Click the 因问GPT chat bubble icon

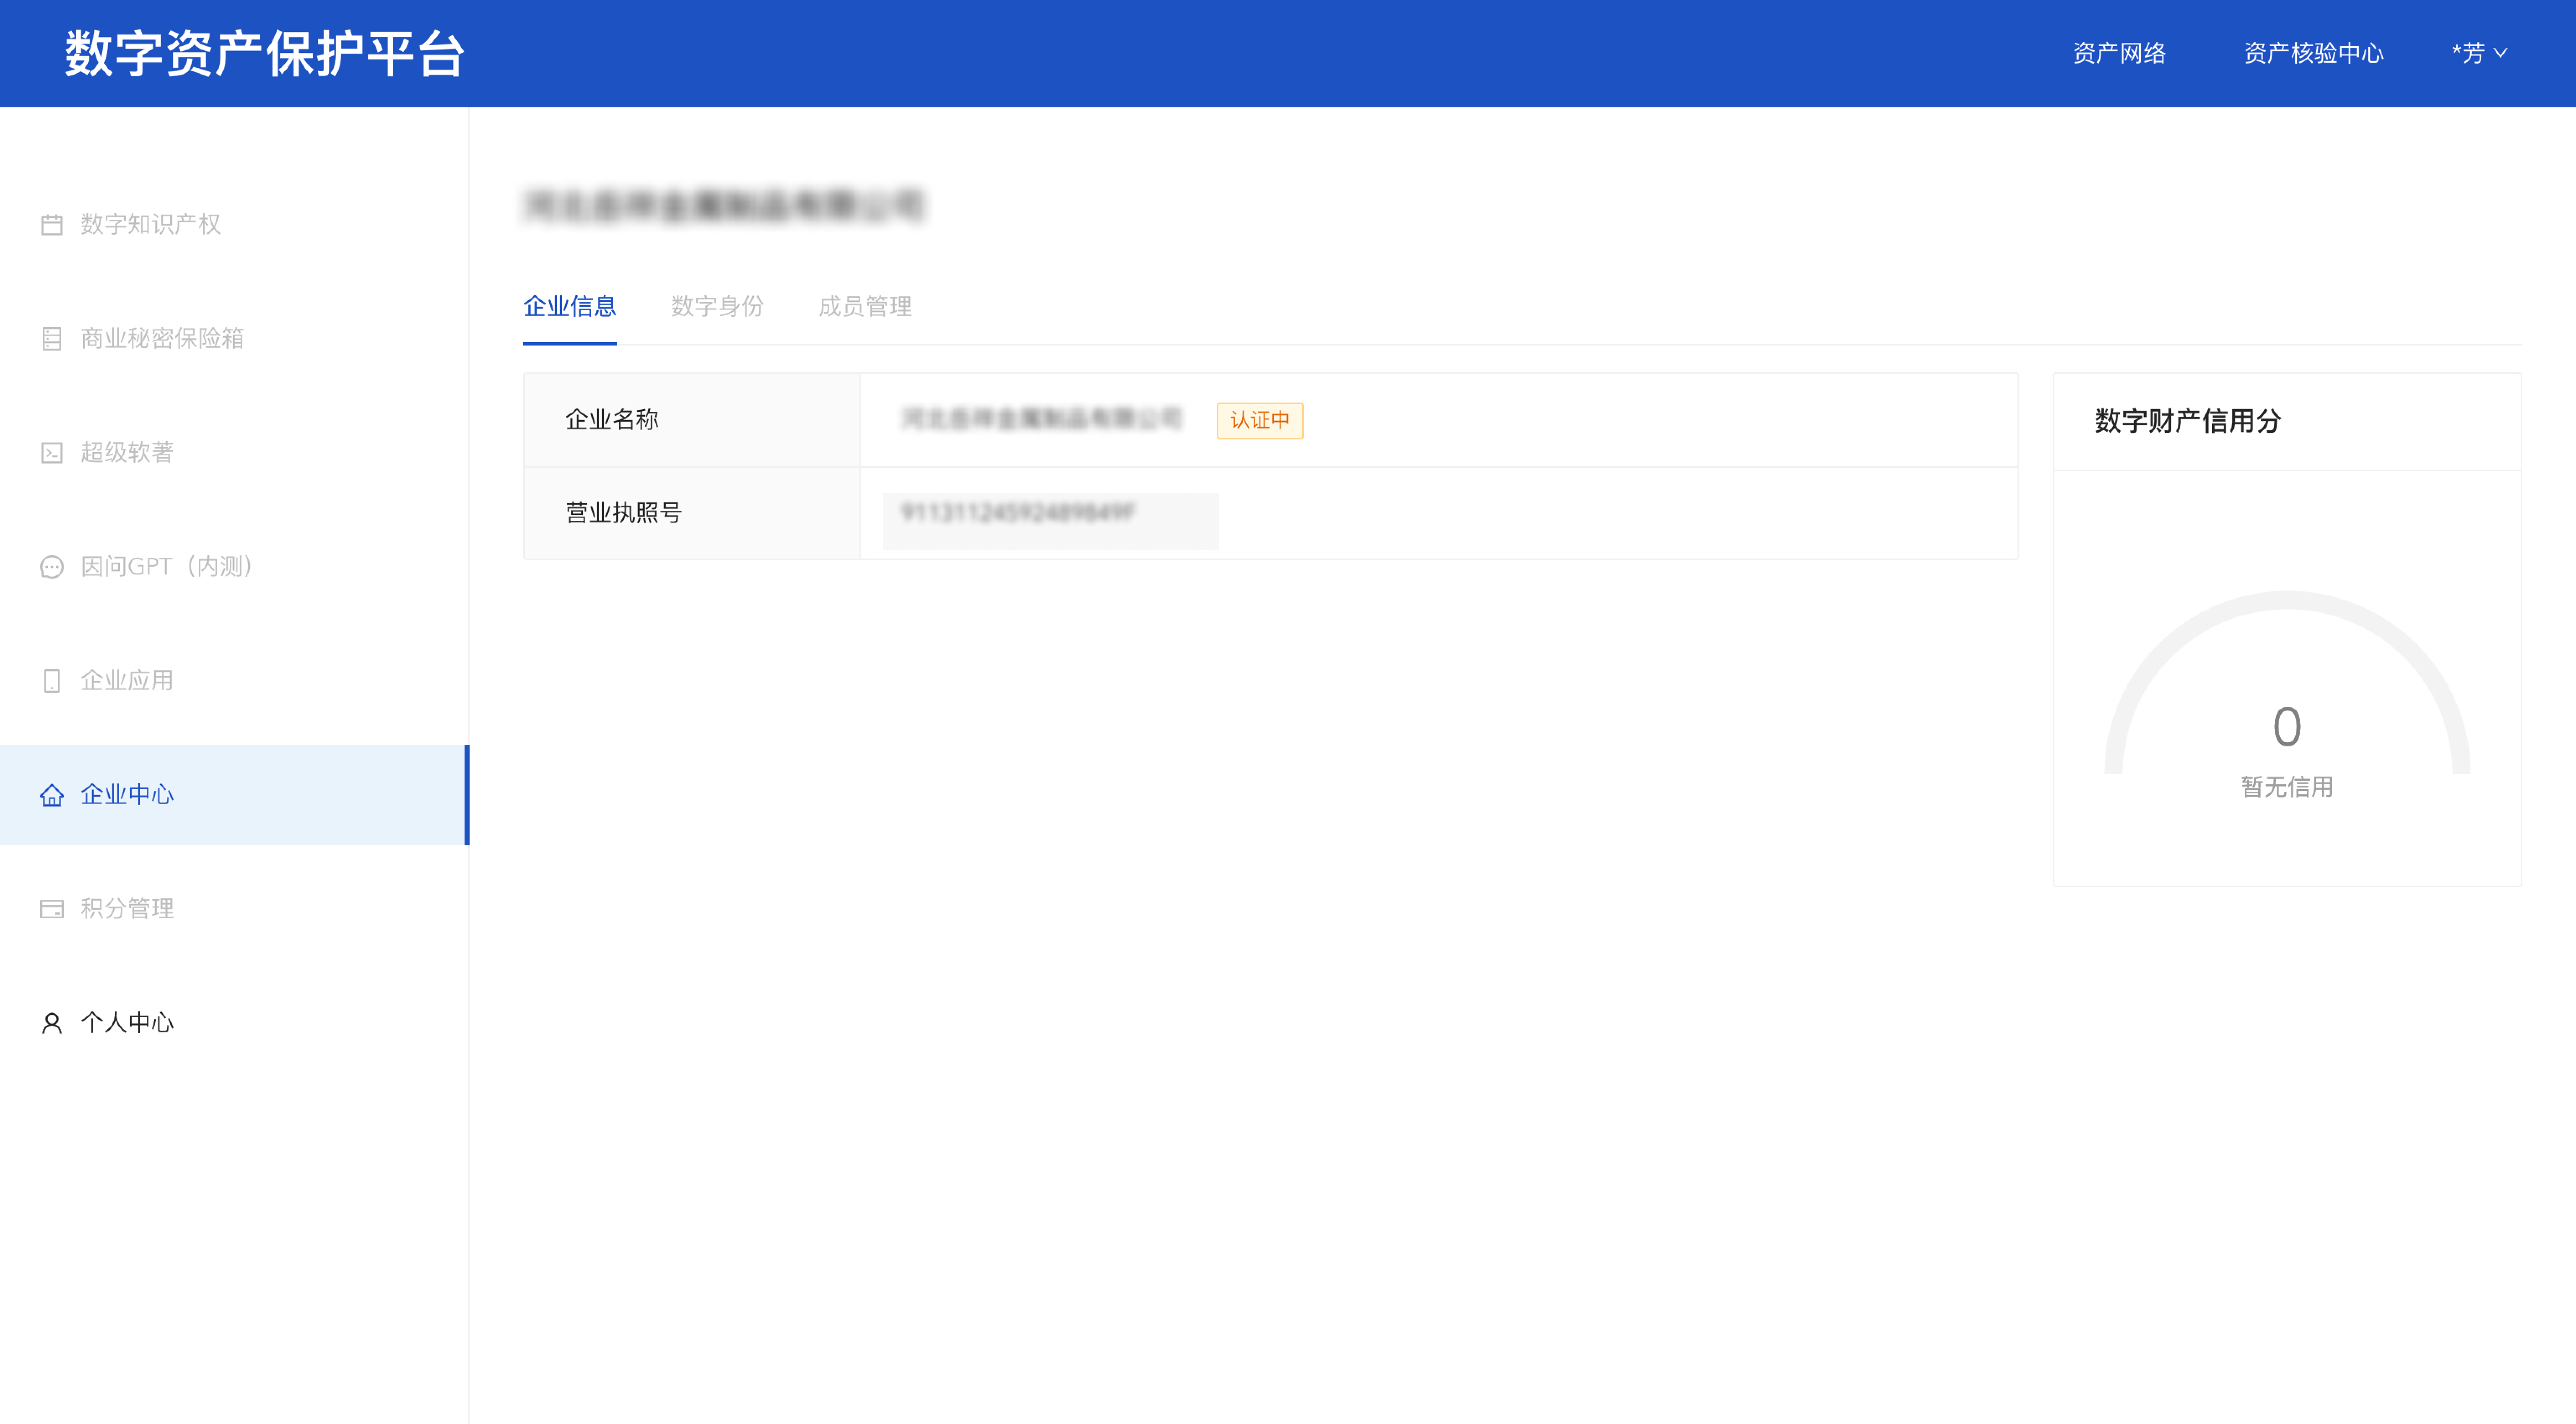point(52,567)
